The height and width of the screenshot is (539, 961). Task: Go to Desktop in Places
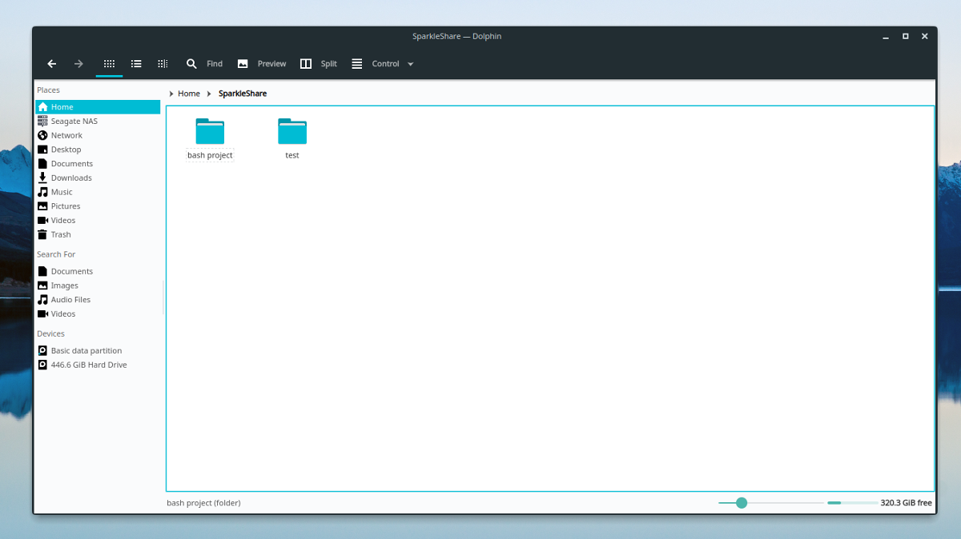(98, 150)
